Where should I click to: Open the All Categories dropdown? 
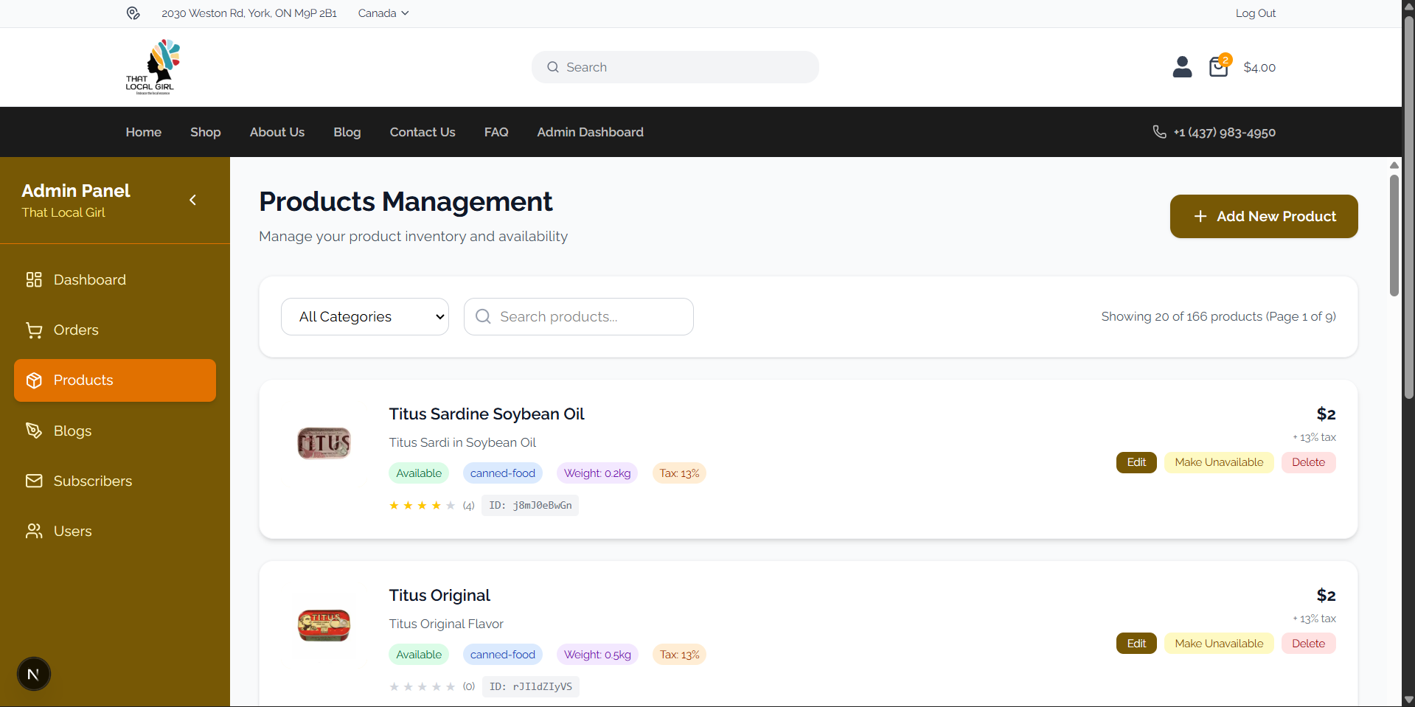pyautogui.click(x=364, y=316)
